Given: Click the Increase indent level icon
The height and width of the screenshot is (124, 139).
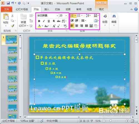Looking at the screenshot, I should coord(77,21).
